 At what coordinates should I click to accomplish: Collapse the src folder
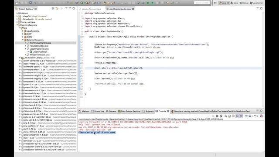[20, 28]
